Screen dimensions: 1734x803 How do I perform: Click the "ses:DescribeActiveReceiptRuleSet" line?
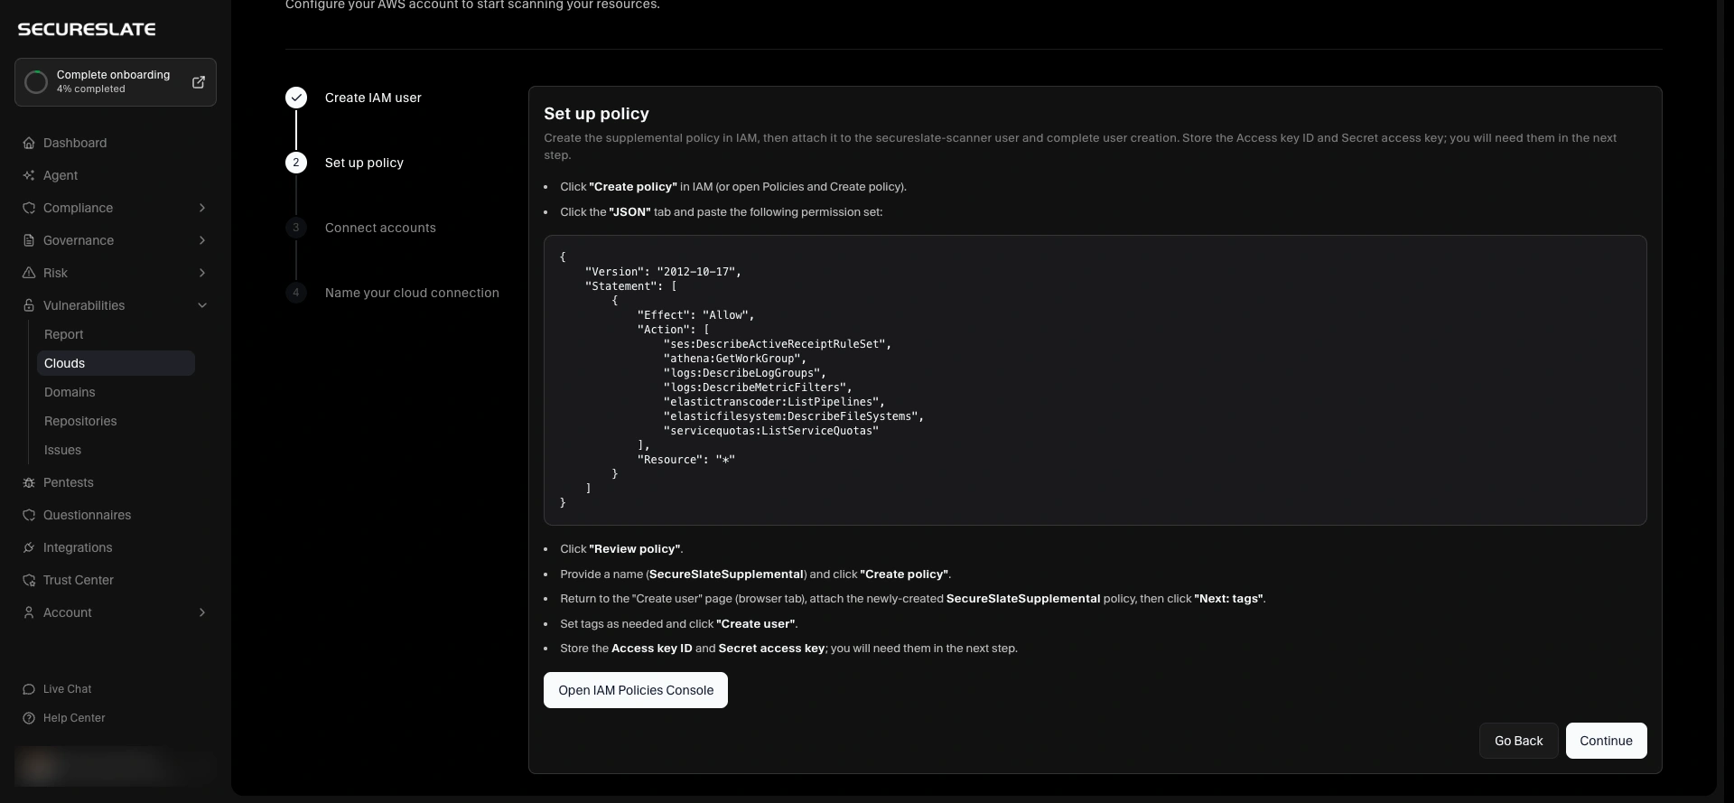pos(778,344)
